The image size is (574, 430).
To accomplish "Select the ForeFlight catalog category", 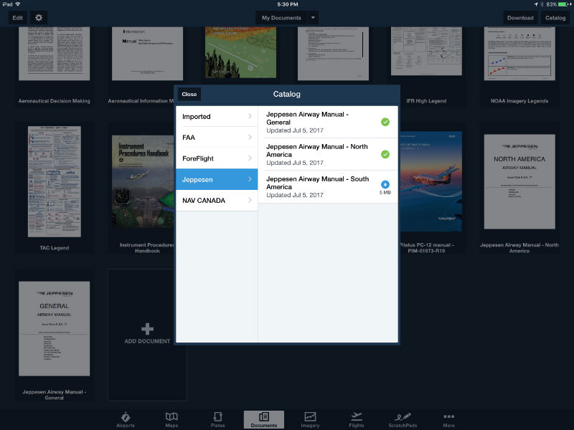I will [217, 158].
